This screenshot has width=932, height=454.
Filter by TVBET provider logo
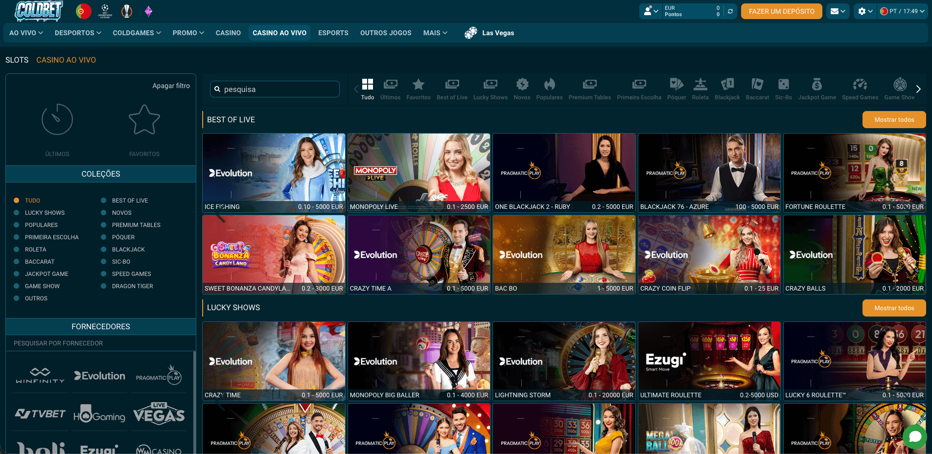click(x=40, y=414)
